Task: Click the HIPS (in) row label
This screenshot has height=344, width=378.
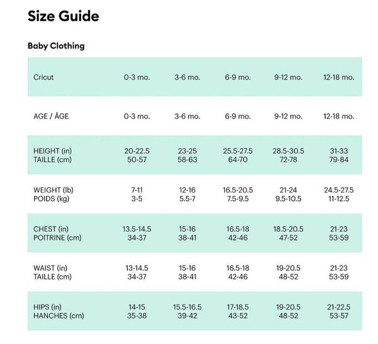Action: tap(49, 307)
